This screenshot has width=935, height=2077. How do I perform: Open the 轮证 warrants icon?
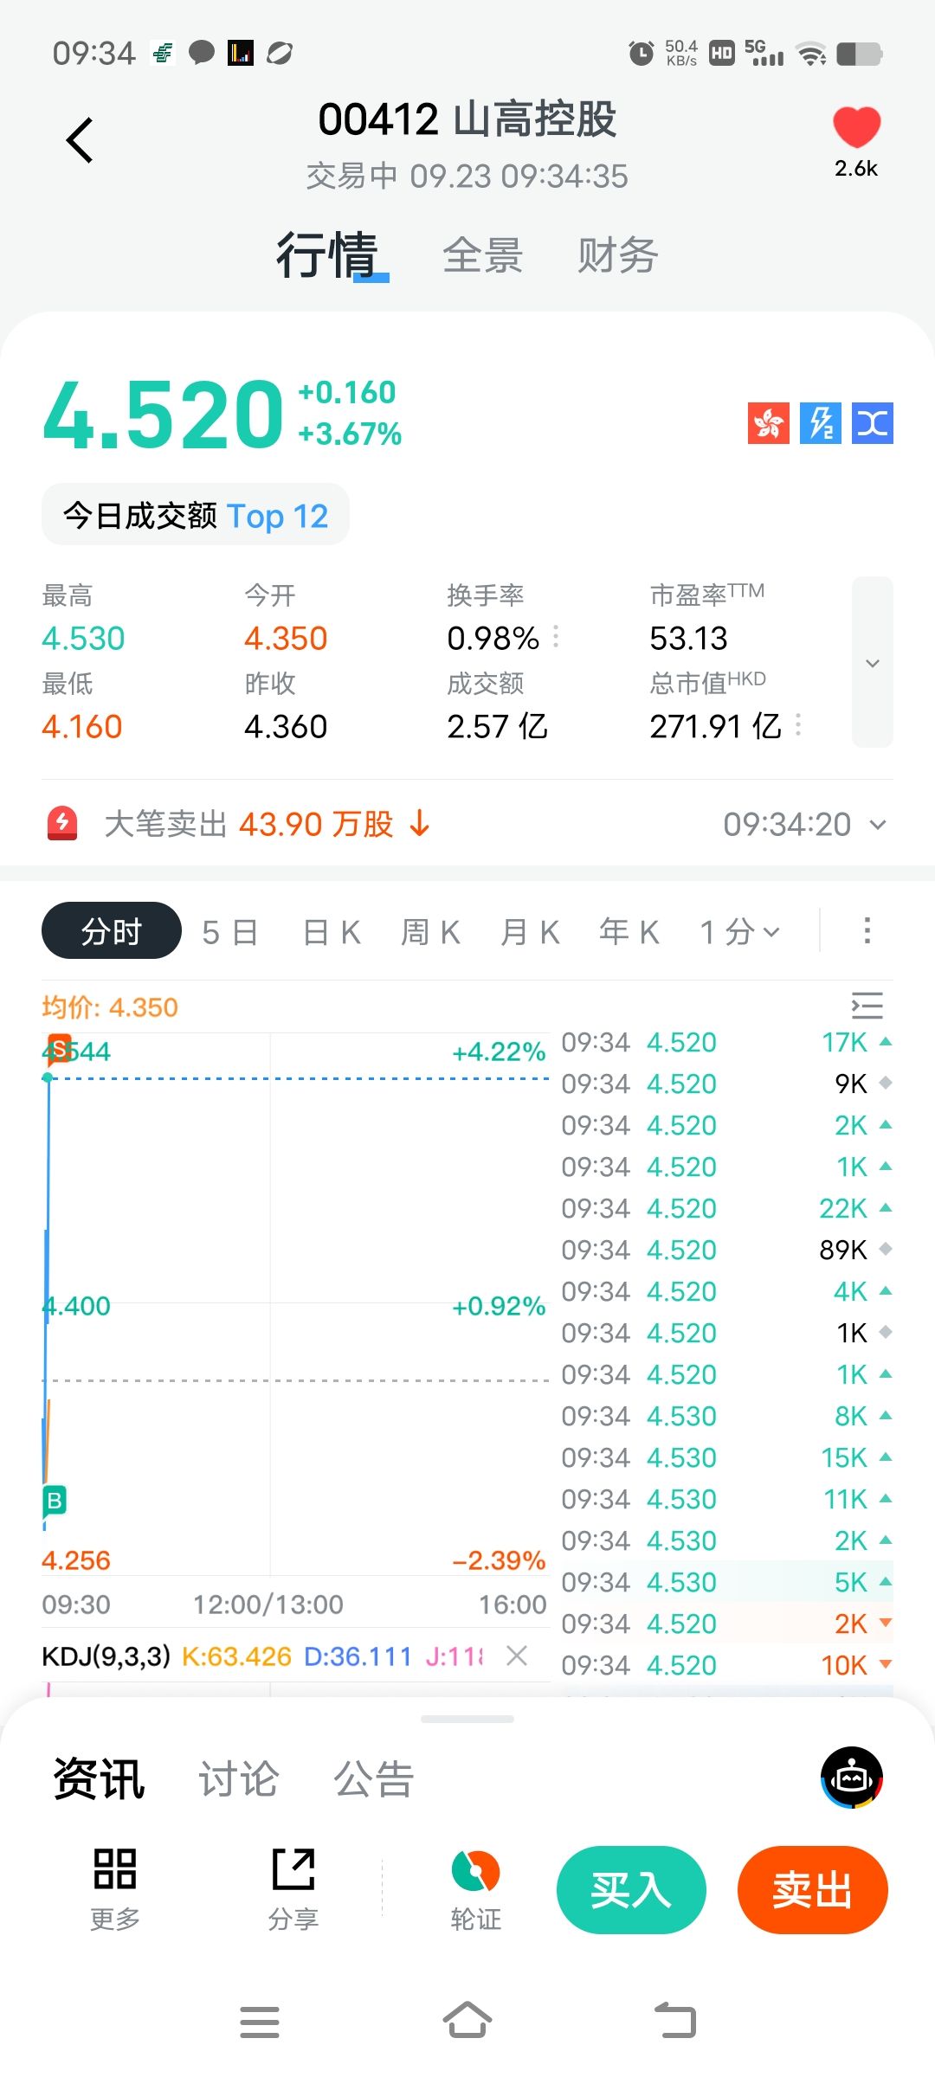pyautogui.click(x=475, y=1888)
